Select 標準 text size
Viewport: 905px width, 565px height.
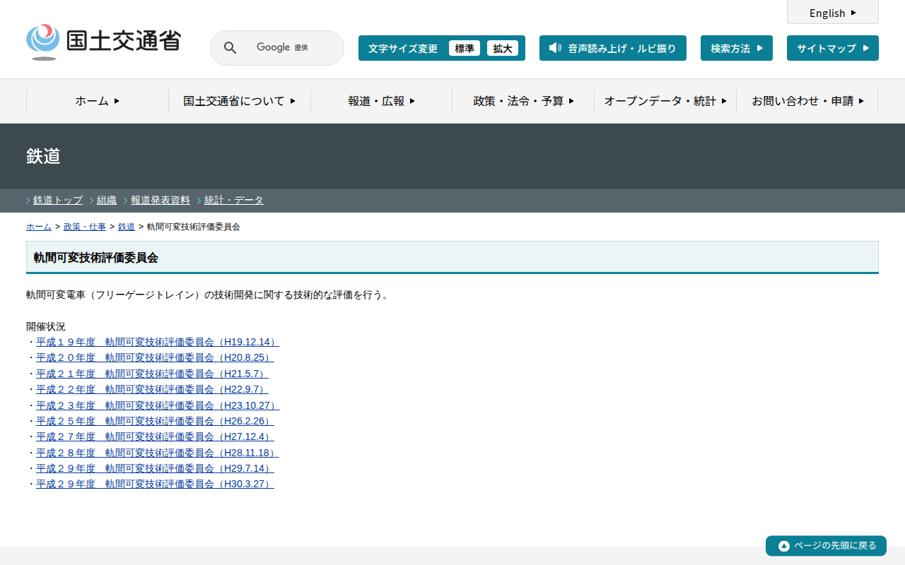point(465,48)
